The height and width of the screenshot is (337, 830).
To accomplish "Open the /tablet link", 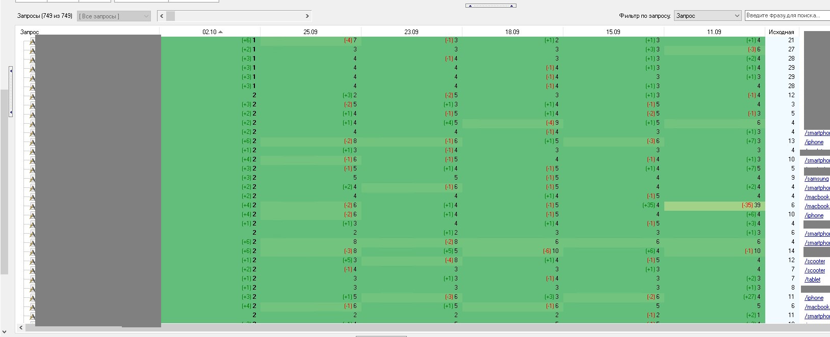I will click(813, 279).
